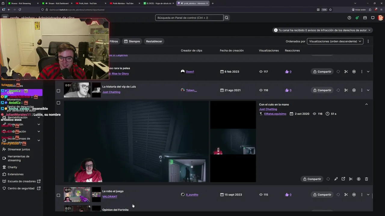
Task: Open Centro de seguridad external link
Action: [x=21, y=188]
